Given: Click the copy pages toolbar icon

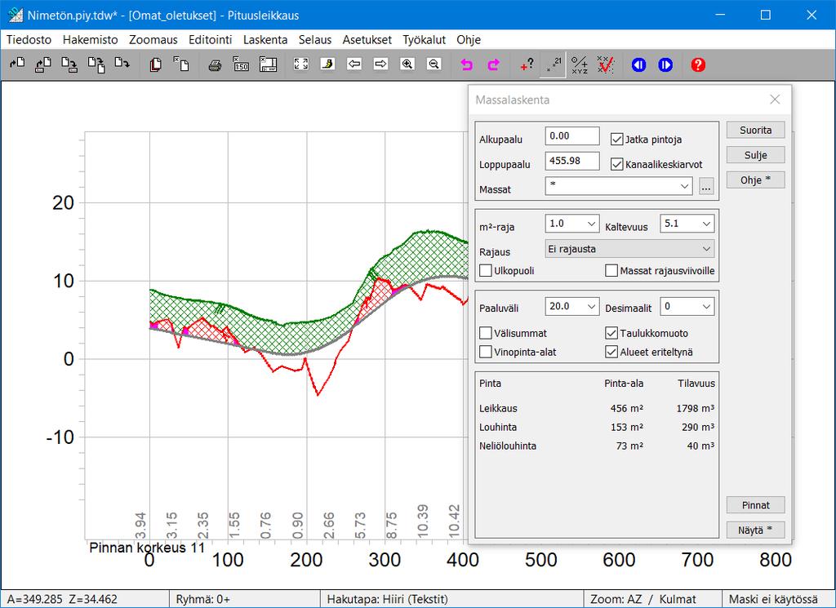Looking at the screenshot, I should (x=155, y=64).
